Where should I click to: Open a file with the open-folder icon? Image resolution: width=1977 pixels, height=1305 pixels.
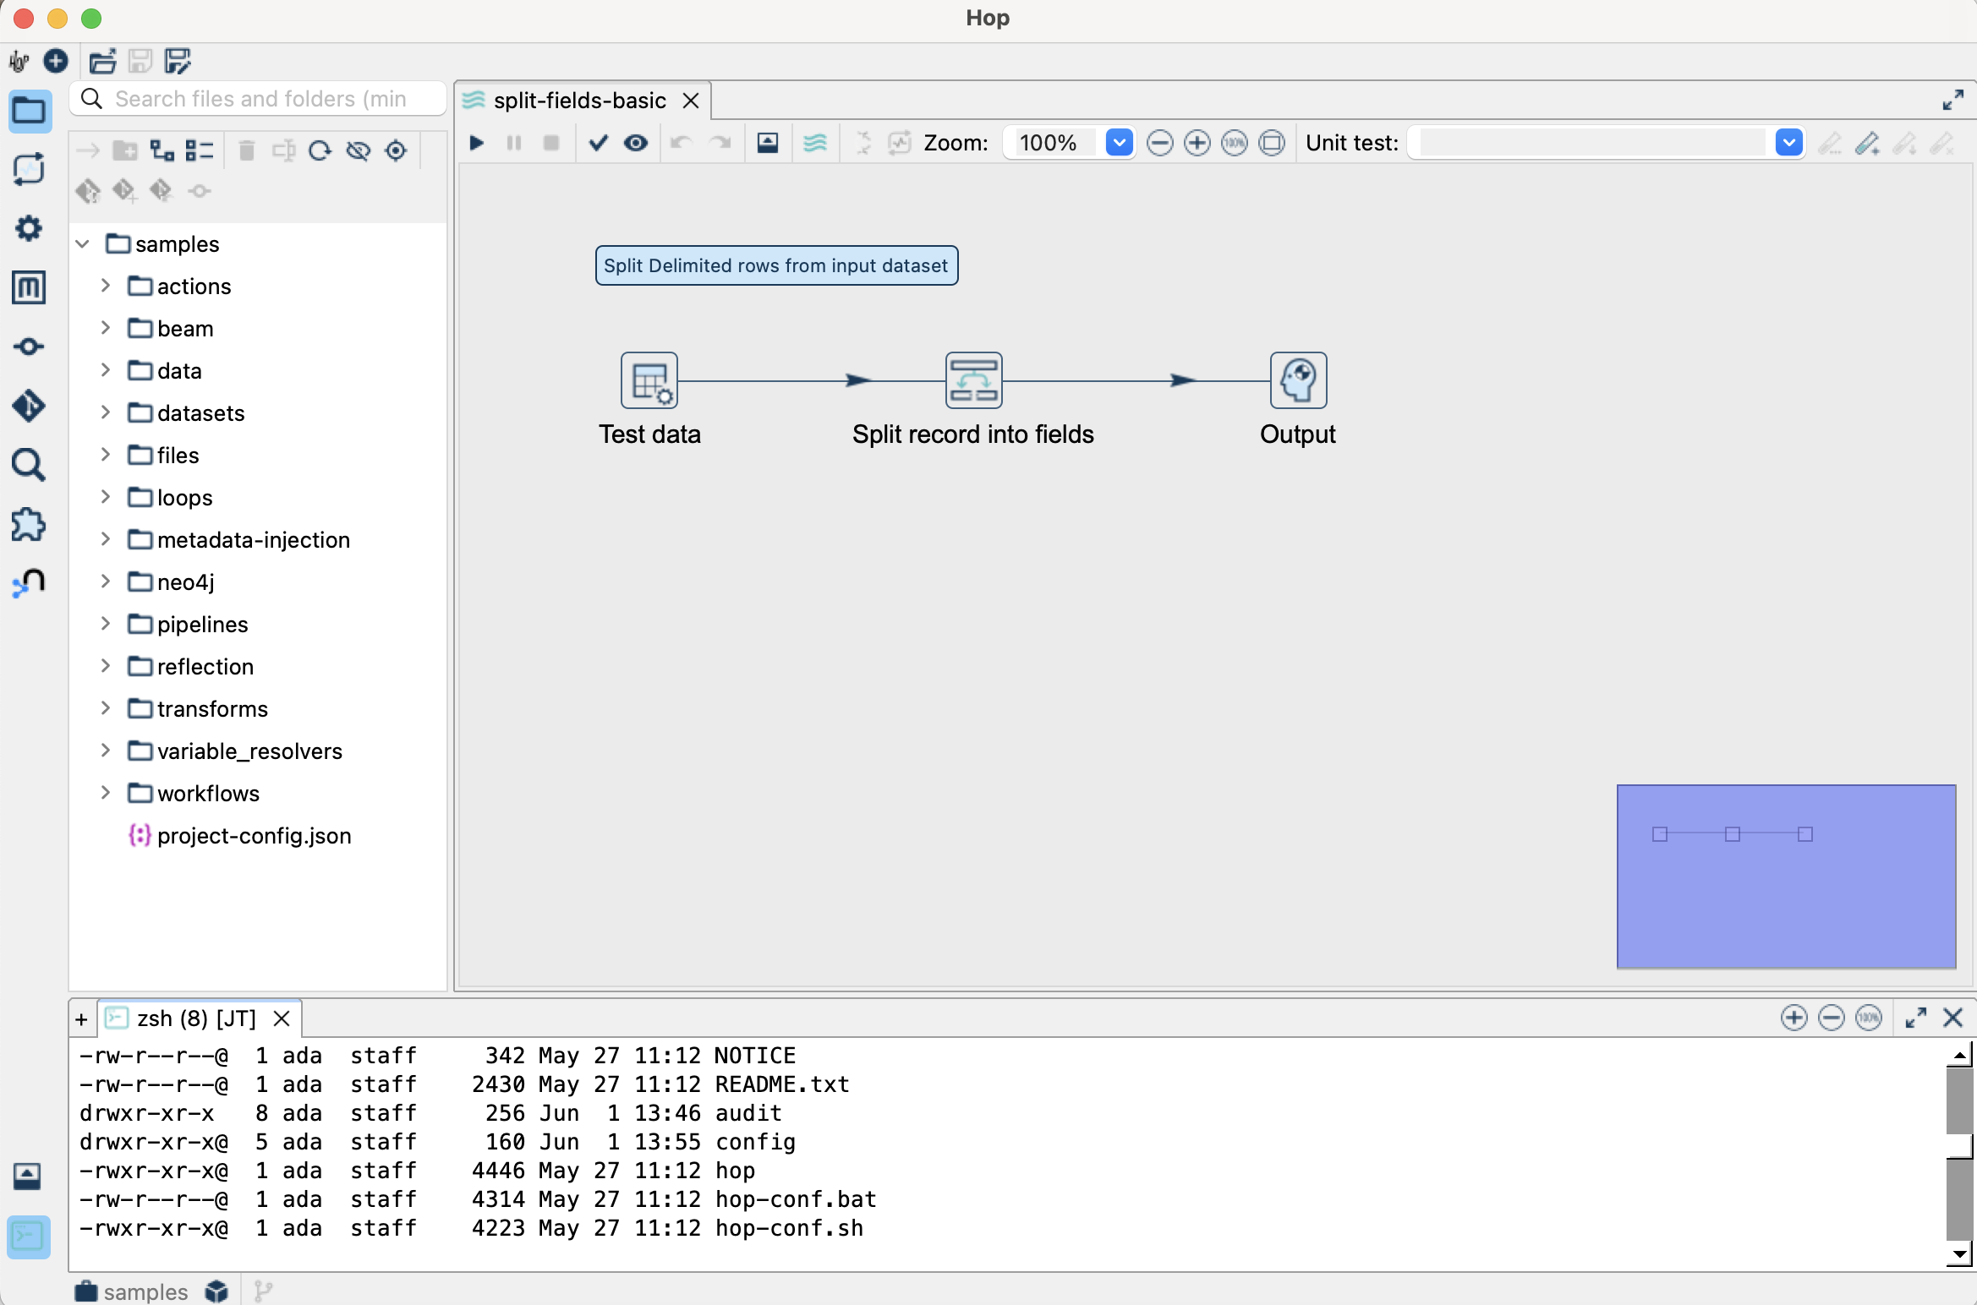pyautogui.click(x=102, y=61)
